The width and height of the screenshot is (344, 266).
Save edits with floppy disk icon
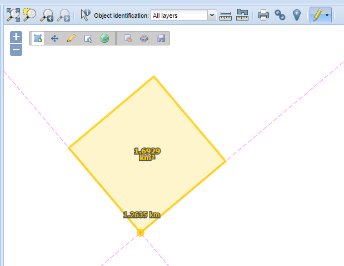click(x=161, y=38)
